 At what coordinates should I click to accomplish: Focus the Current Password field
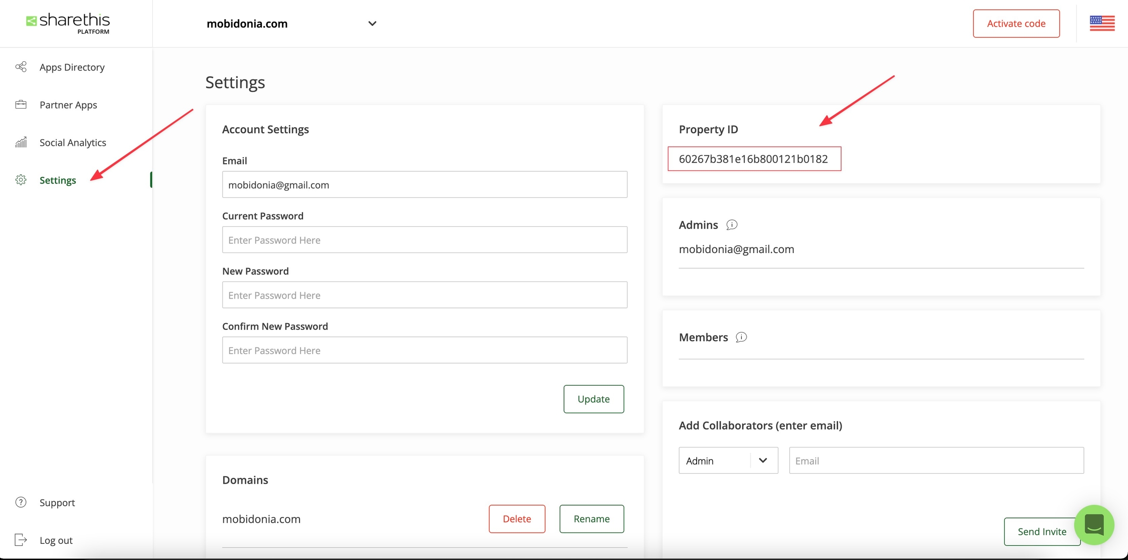point(424,240)
